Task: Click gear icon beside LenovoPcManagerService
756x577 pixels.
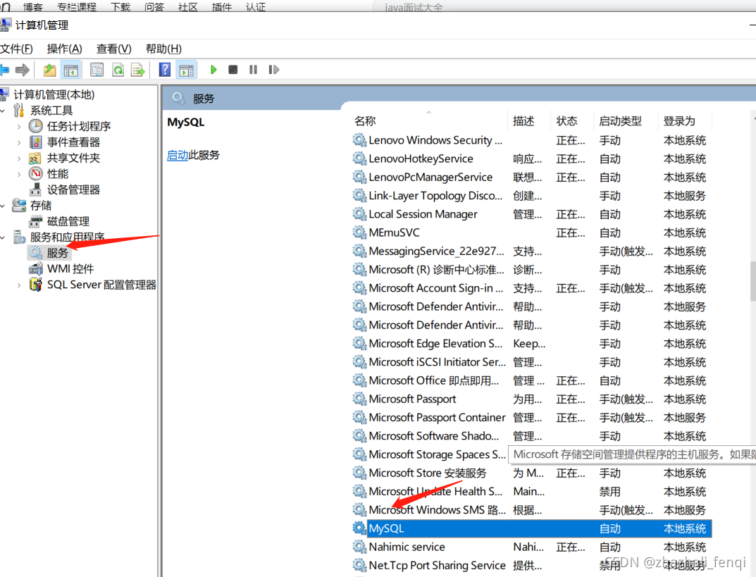Action: pyautogui.click(x=359, y=177)
